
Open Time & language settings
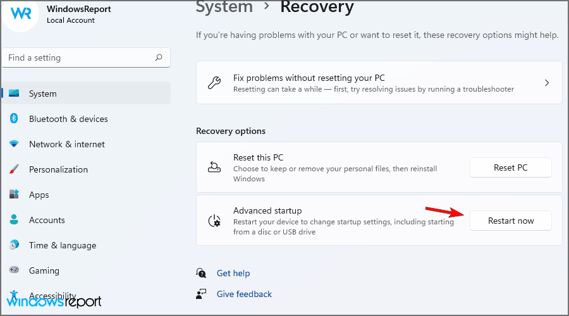click(x=86, y=245)
